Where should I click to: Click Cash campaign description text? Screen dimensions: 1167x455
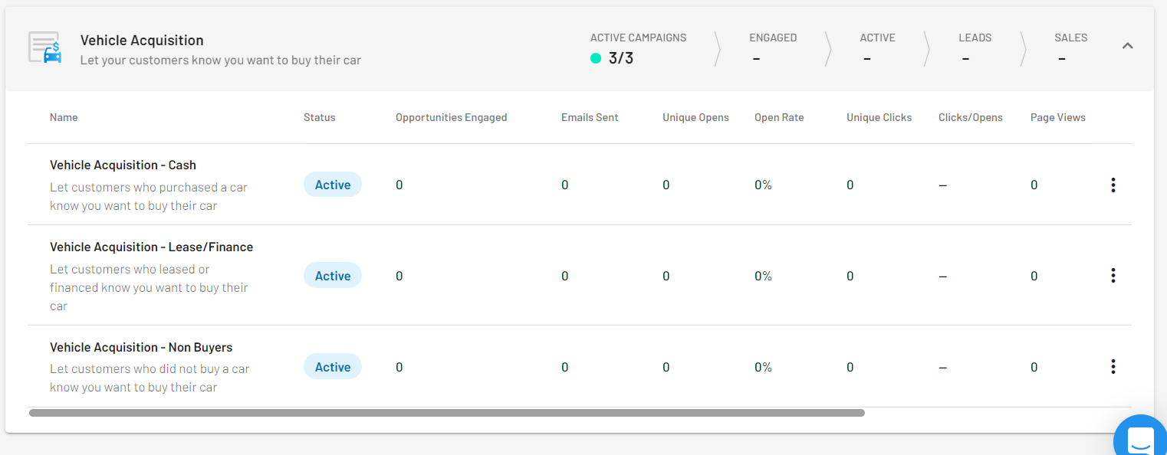pos(149,196)
